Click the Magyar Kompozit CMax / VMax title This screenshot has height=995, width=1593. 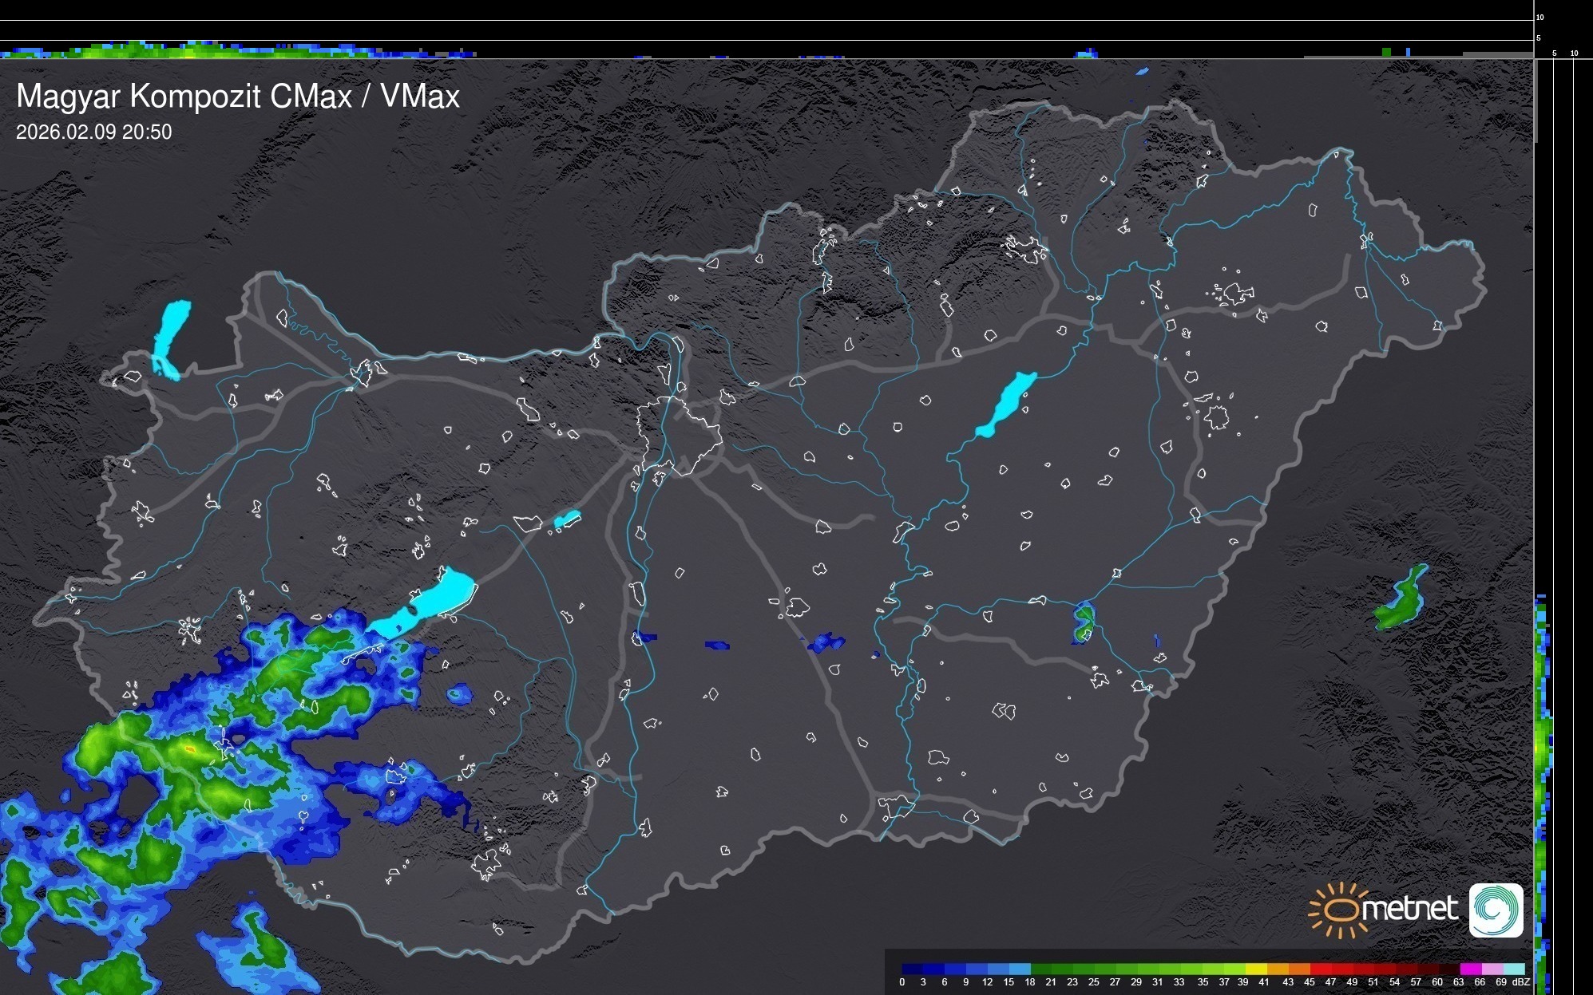(x=238, y=97)
